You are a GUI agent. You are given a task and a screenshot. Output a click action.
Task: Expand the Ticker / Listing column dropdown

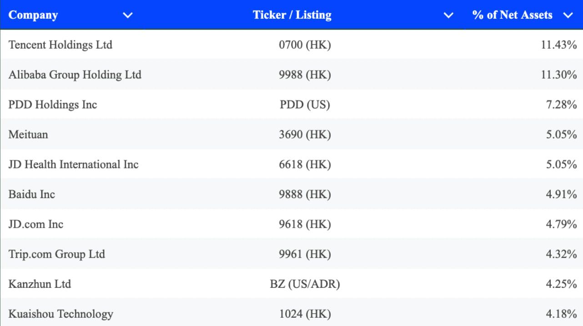(x=448, y=15)
